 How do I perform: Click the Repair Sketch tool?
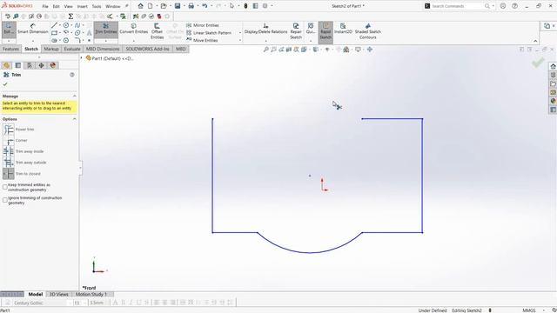coord(296,31)
